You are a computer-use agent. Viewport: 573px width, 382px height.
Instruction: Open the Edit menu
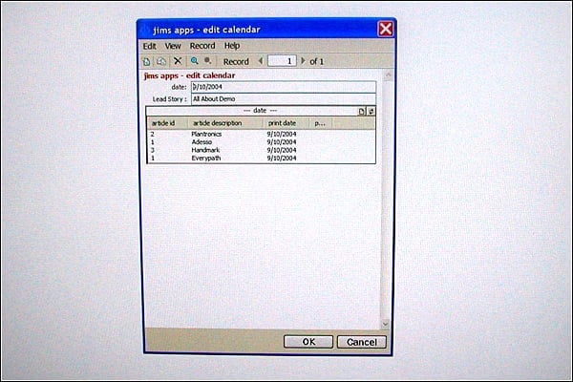[x=149, y=46]
